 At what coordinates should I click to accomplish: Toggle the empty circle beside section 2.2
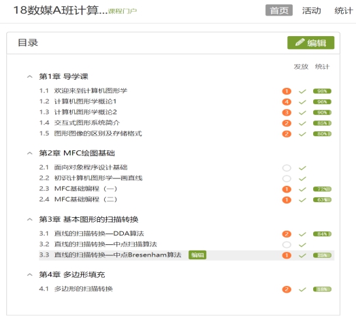287,179
